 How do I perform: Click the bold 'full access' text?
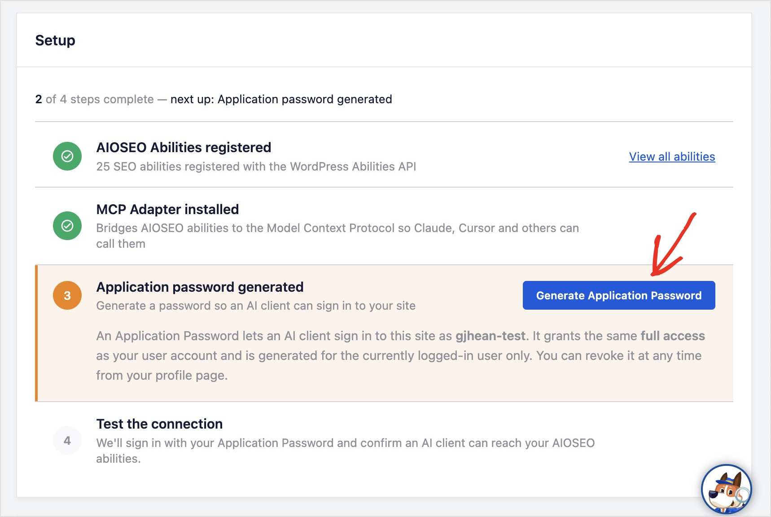click(x=673, y=336)
